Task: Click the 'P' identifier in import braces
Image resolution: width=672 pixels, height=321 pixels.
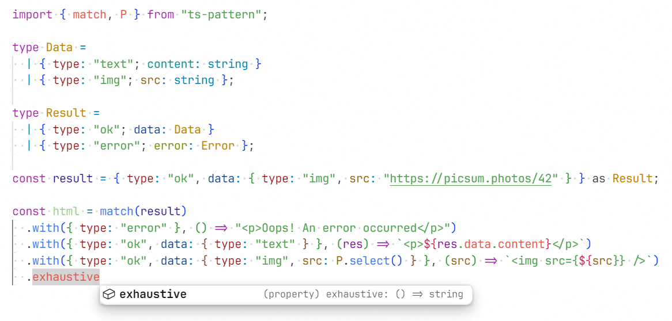Action: [x=123, y=15]
